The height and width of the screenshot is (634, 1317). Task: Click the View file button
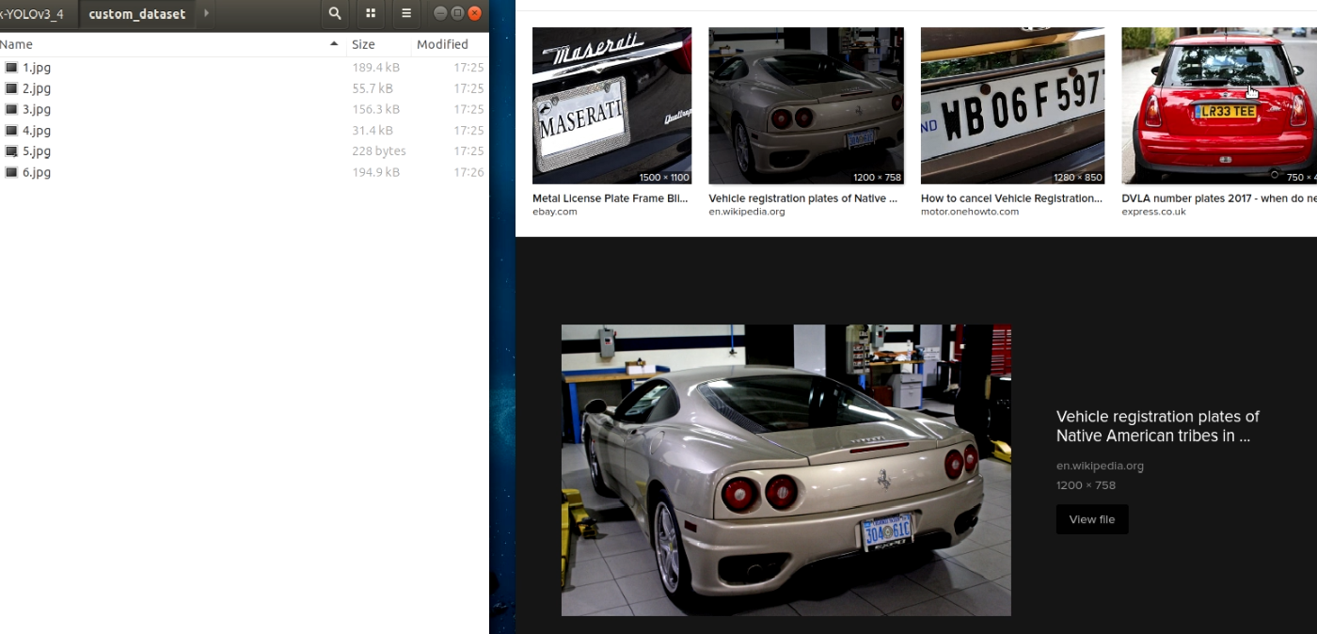(x=1092, y=519)
